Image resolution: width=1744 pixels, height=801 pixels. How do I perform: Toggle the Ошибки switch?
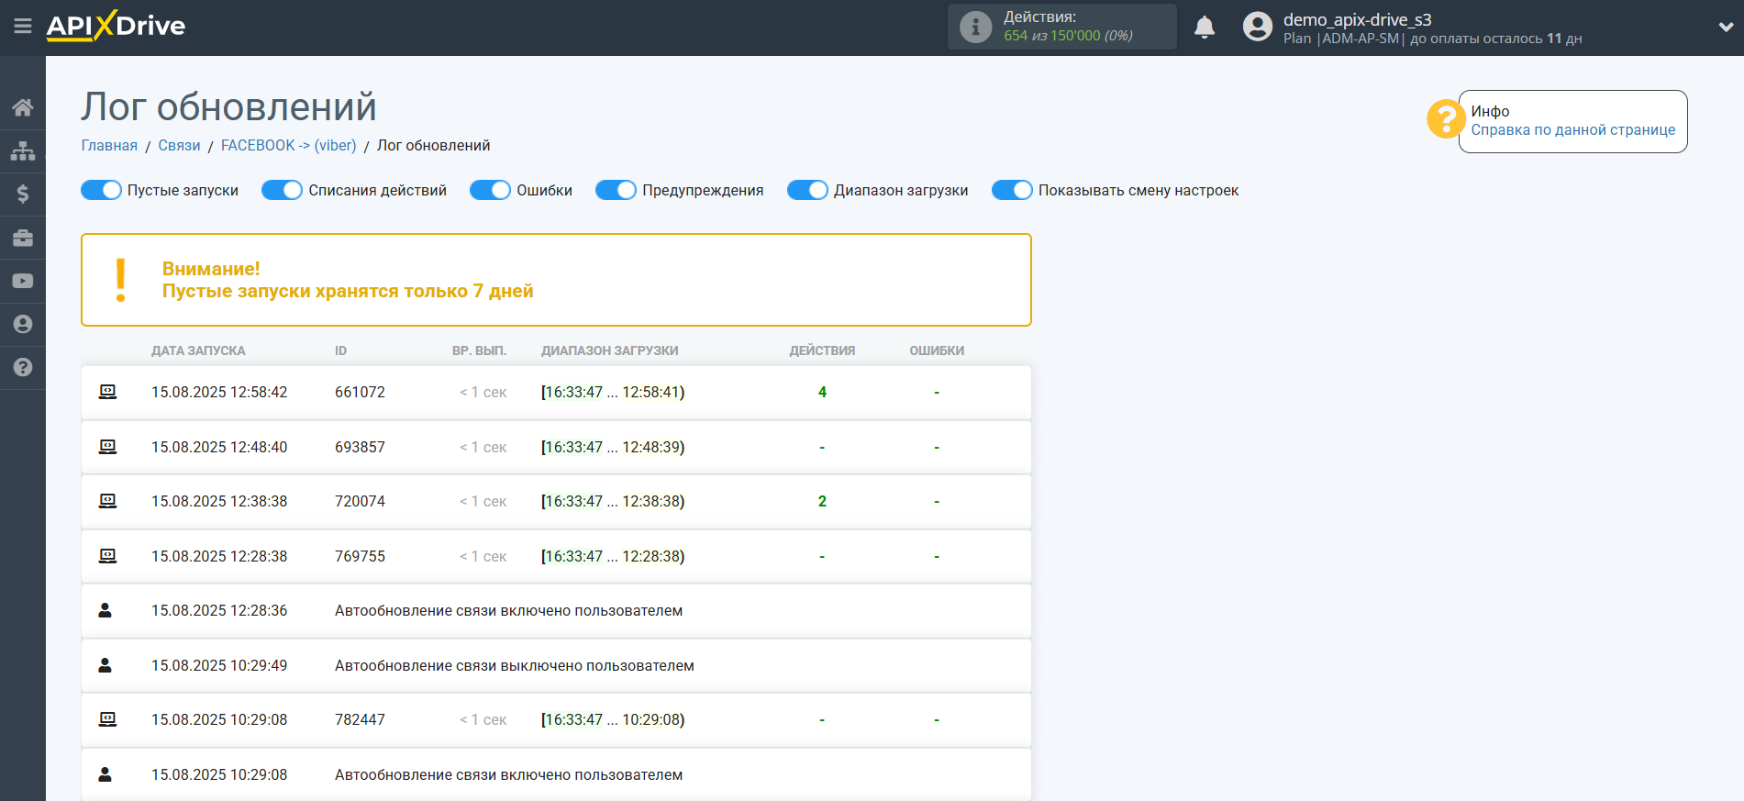[490, 190]
